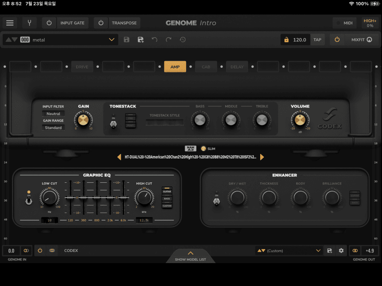
Task: Adjust the HIGH CUT knob
Action: (x=144, y=198)
